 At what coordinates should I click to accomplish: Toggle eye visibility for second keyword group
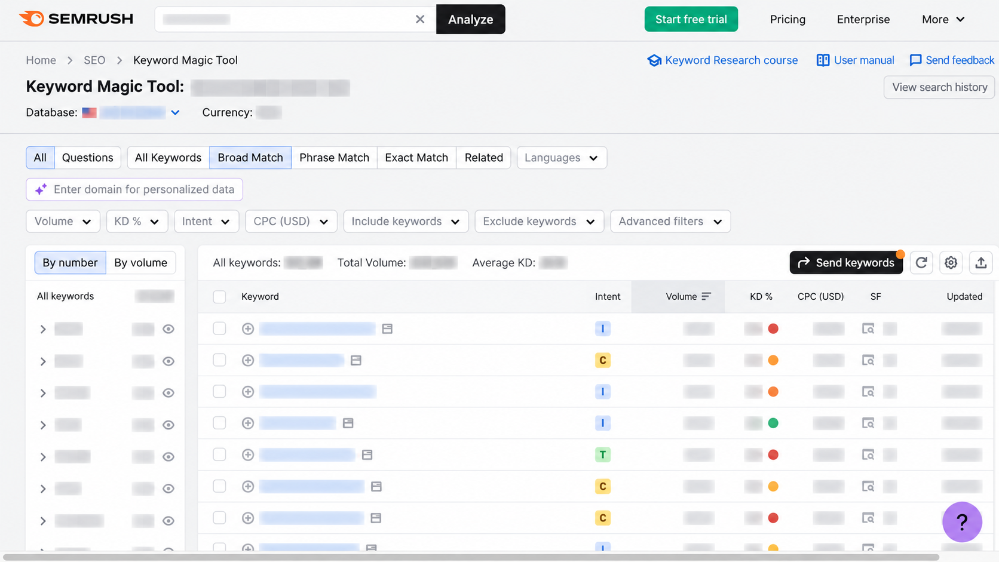[x=168, y=361]
